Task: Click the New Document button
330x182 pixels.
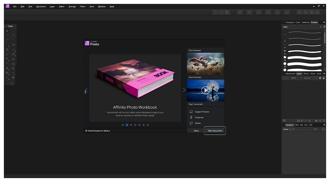Action: (215, 131)
